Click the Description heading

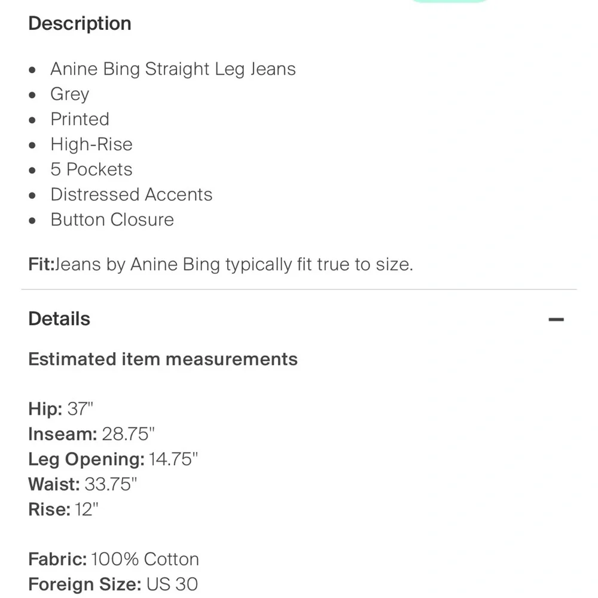pyautogui.click(x=80, y=23)
